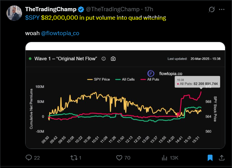Click the @TheTradingChamp handle
Image resolution: width=232 pixels, height=168 pixels.
point(113,9)
